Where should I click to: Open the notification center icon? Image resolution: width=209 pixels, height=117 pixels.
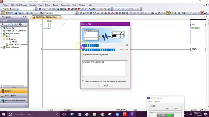206,114
